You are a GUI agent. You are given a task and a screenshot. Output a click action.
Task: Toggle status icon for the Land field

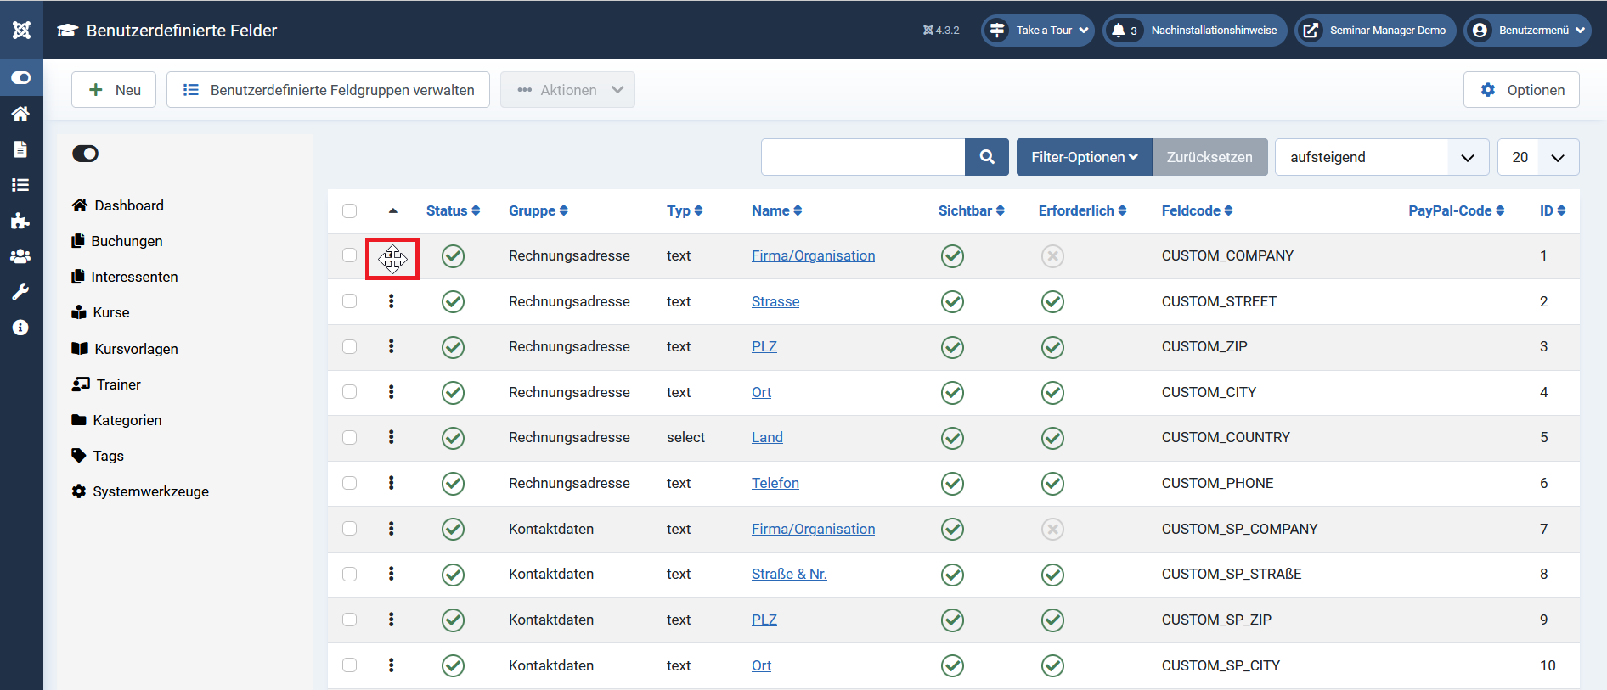pos(453,438)
